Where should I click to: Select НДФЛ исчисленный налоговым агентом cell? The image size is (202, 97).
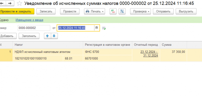point(48,52)
